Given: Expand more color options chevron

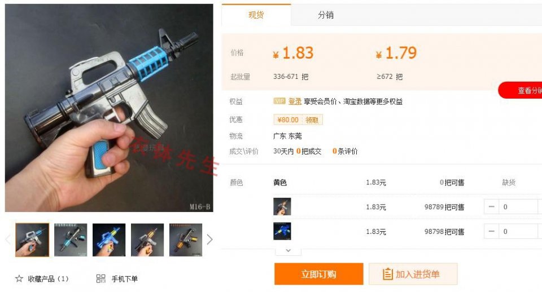Looking at the screenshot, I should tap(289, 251).
